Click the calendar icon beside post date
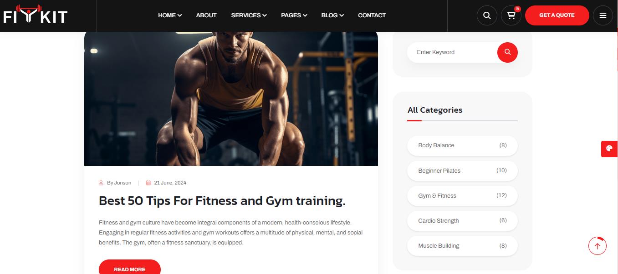 pyautogui.click(x=148, y=183)
